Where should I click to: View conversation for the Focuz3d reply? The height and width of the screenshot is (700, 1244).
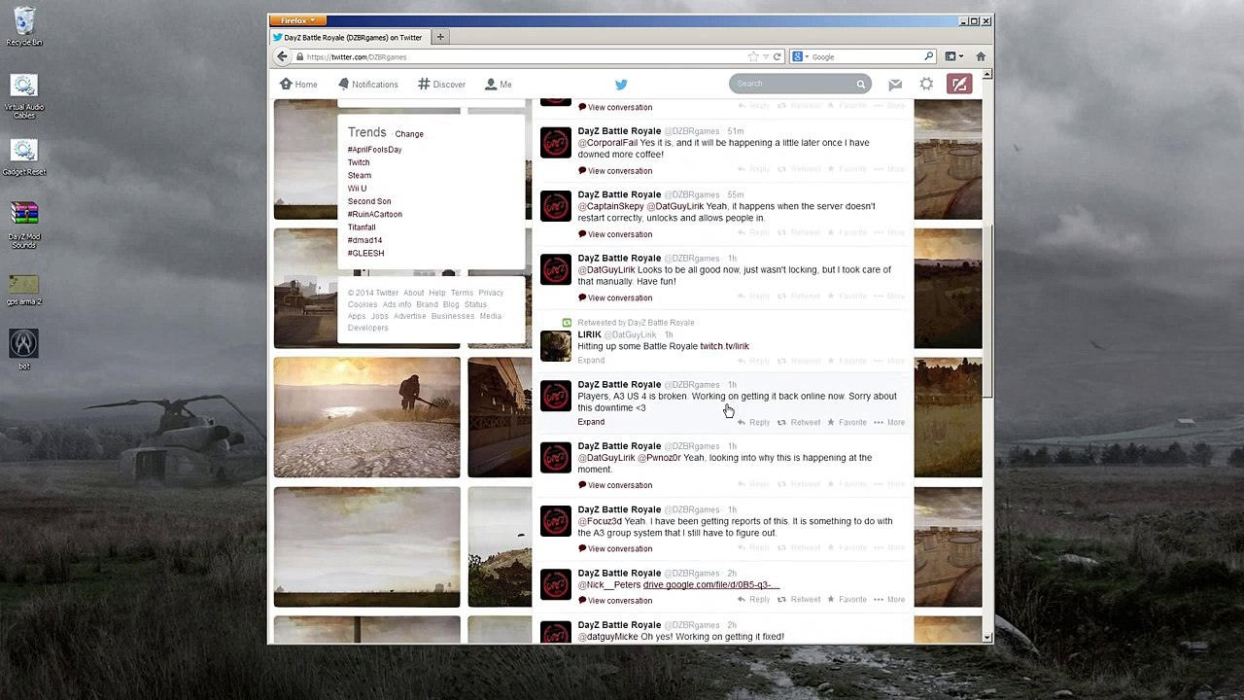coord(615,549)
